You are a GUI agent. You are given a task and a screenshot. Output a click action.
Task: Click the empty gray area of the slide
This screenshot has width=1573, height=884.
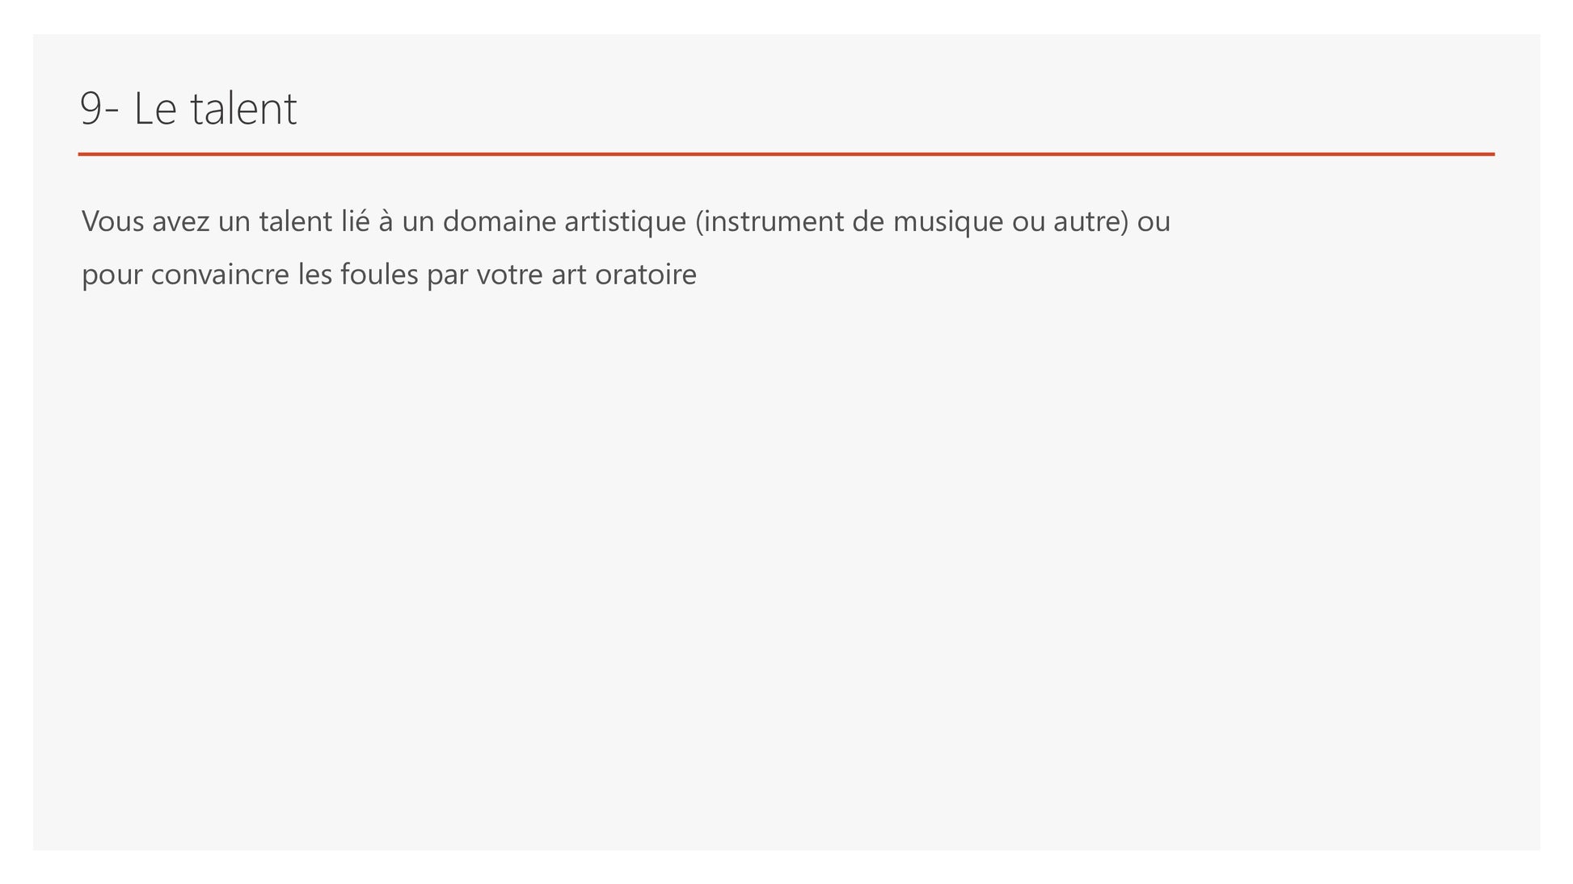pos(786,566)
